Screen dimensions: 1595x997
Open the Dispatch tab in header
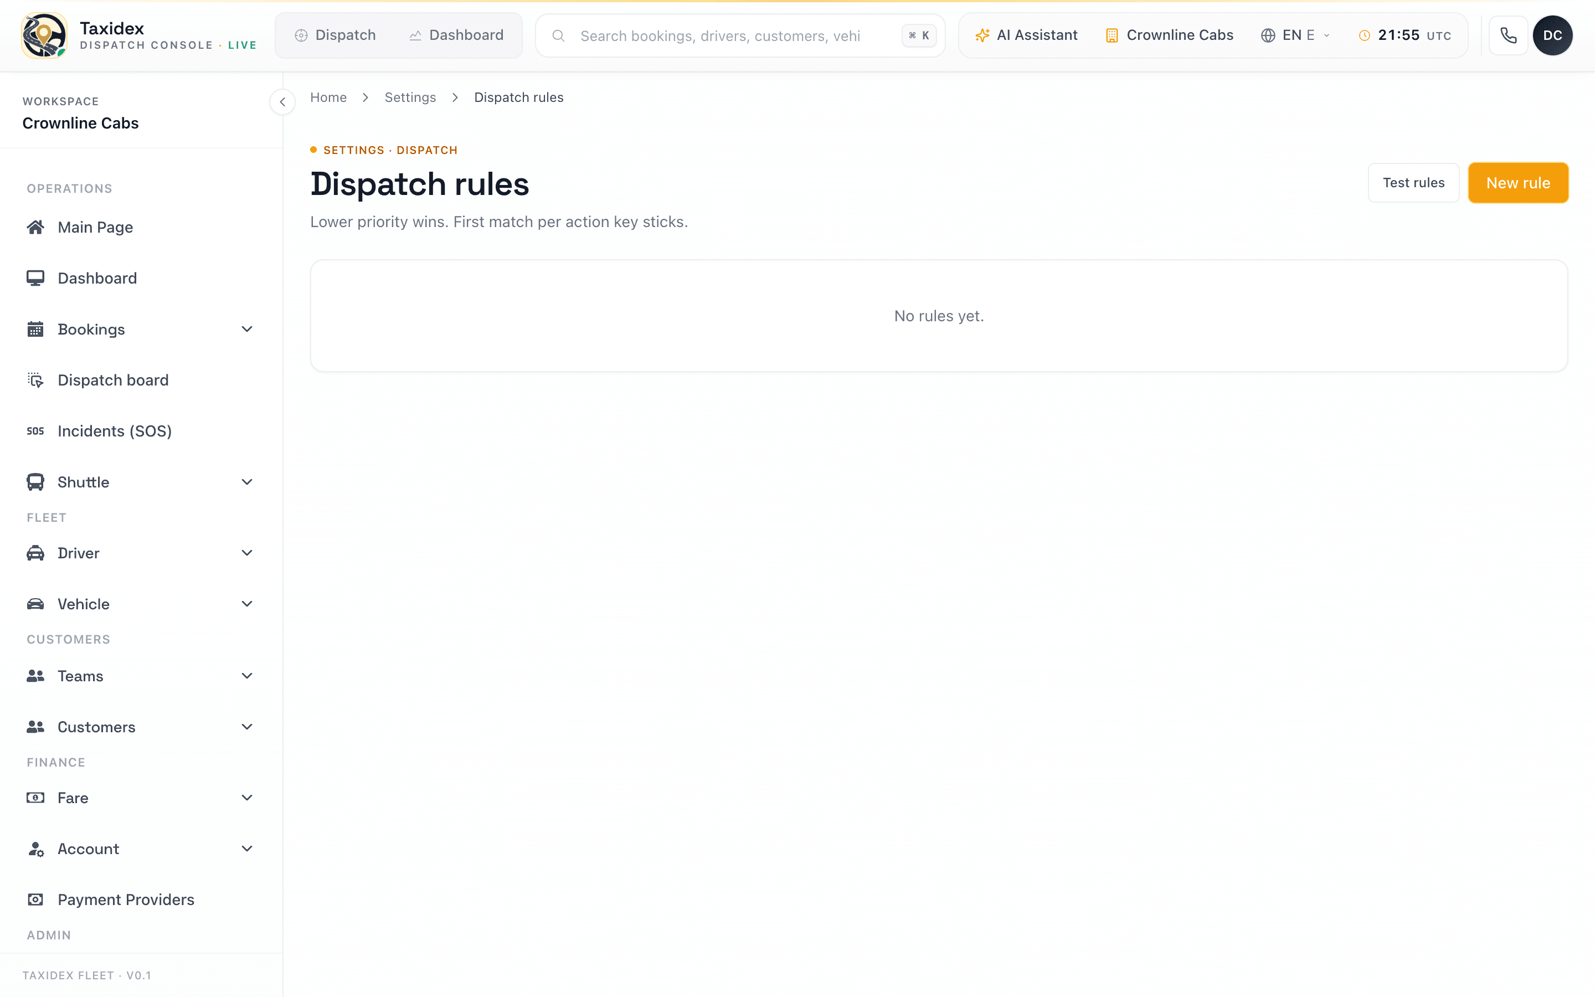pos(335,35)
